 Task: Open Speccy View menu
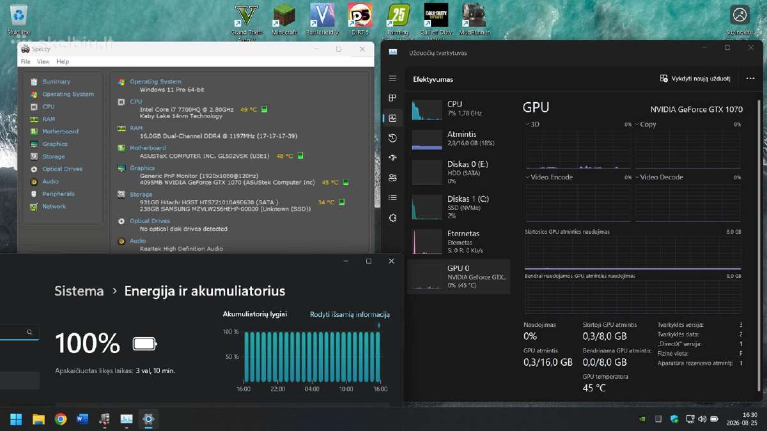pyautogui.click(x=43, y=62)
